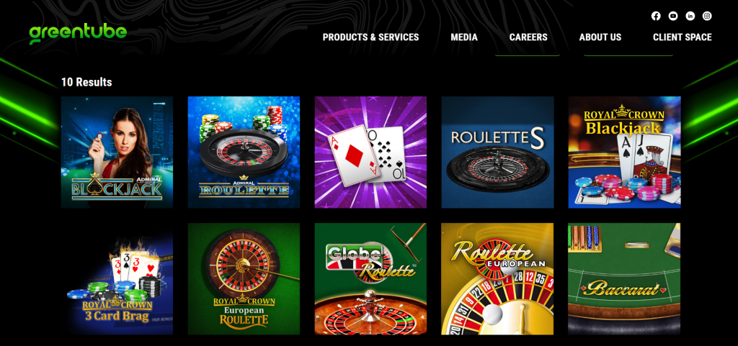Select the Globe Roulette game tile
This screenshot has height=346, width=738.
tap(370, 279)
